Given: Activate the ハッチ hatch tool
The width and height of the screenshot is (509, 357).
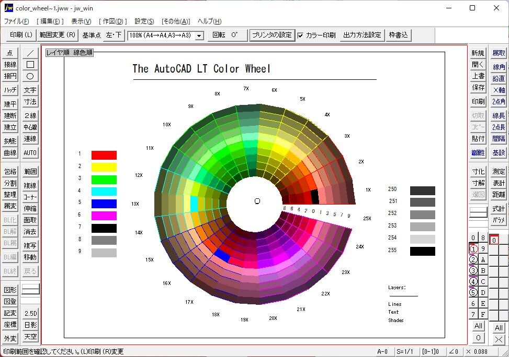Looking at the screenshot, I should click(10, 90).
